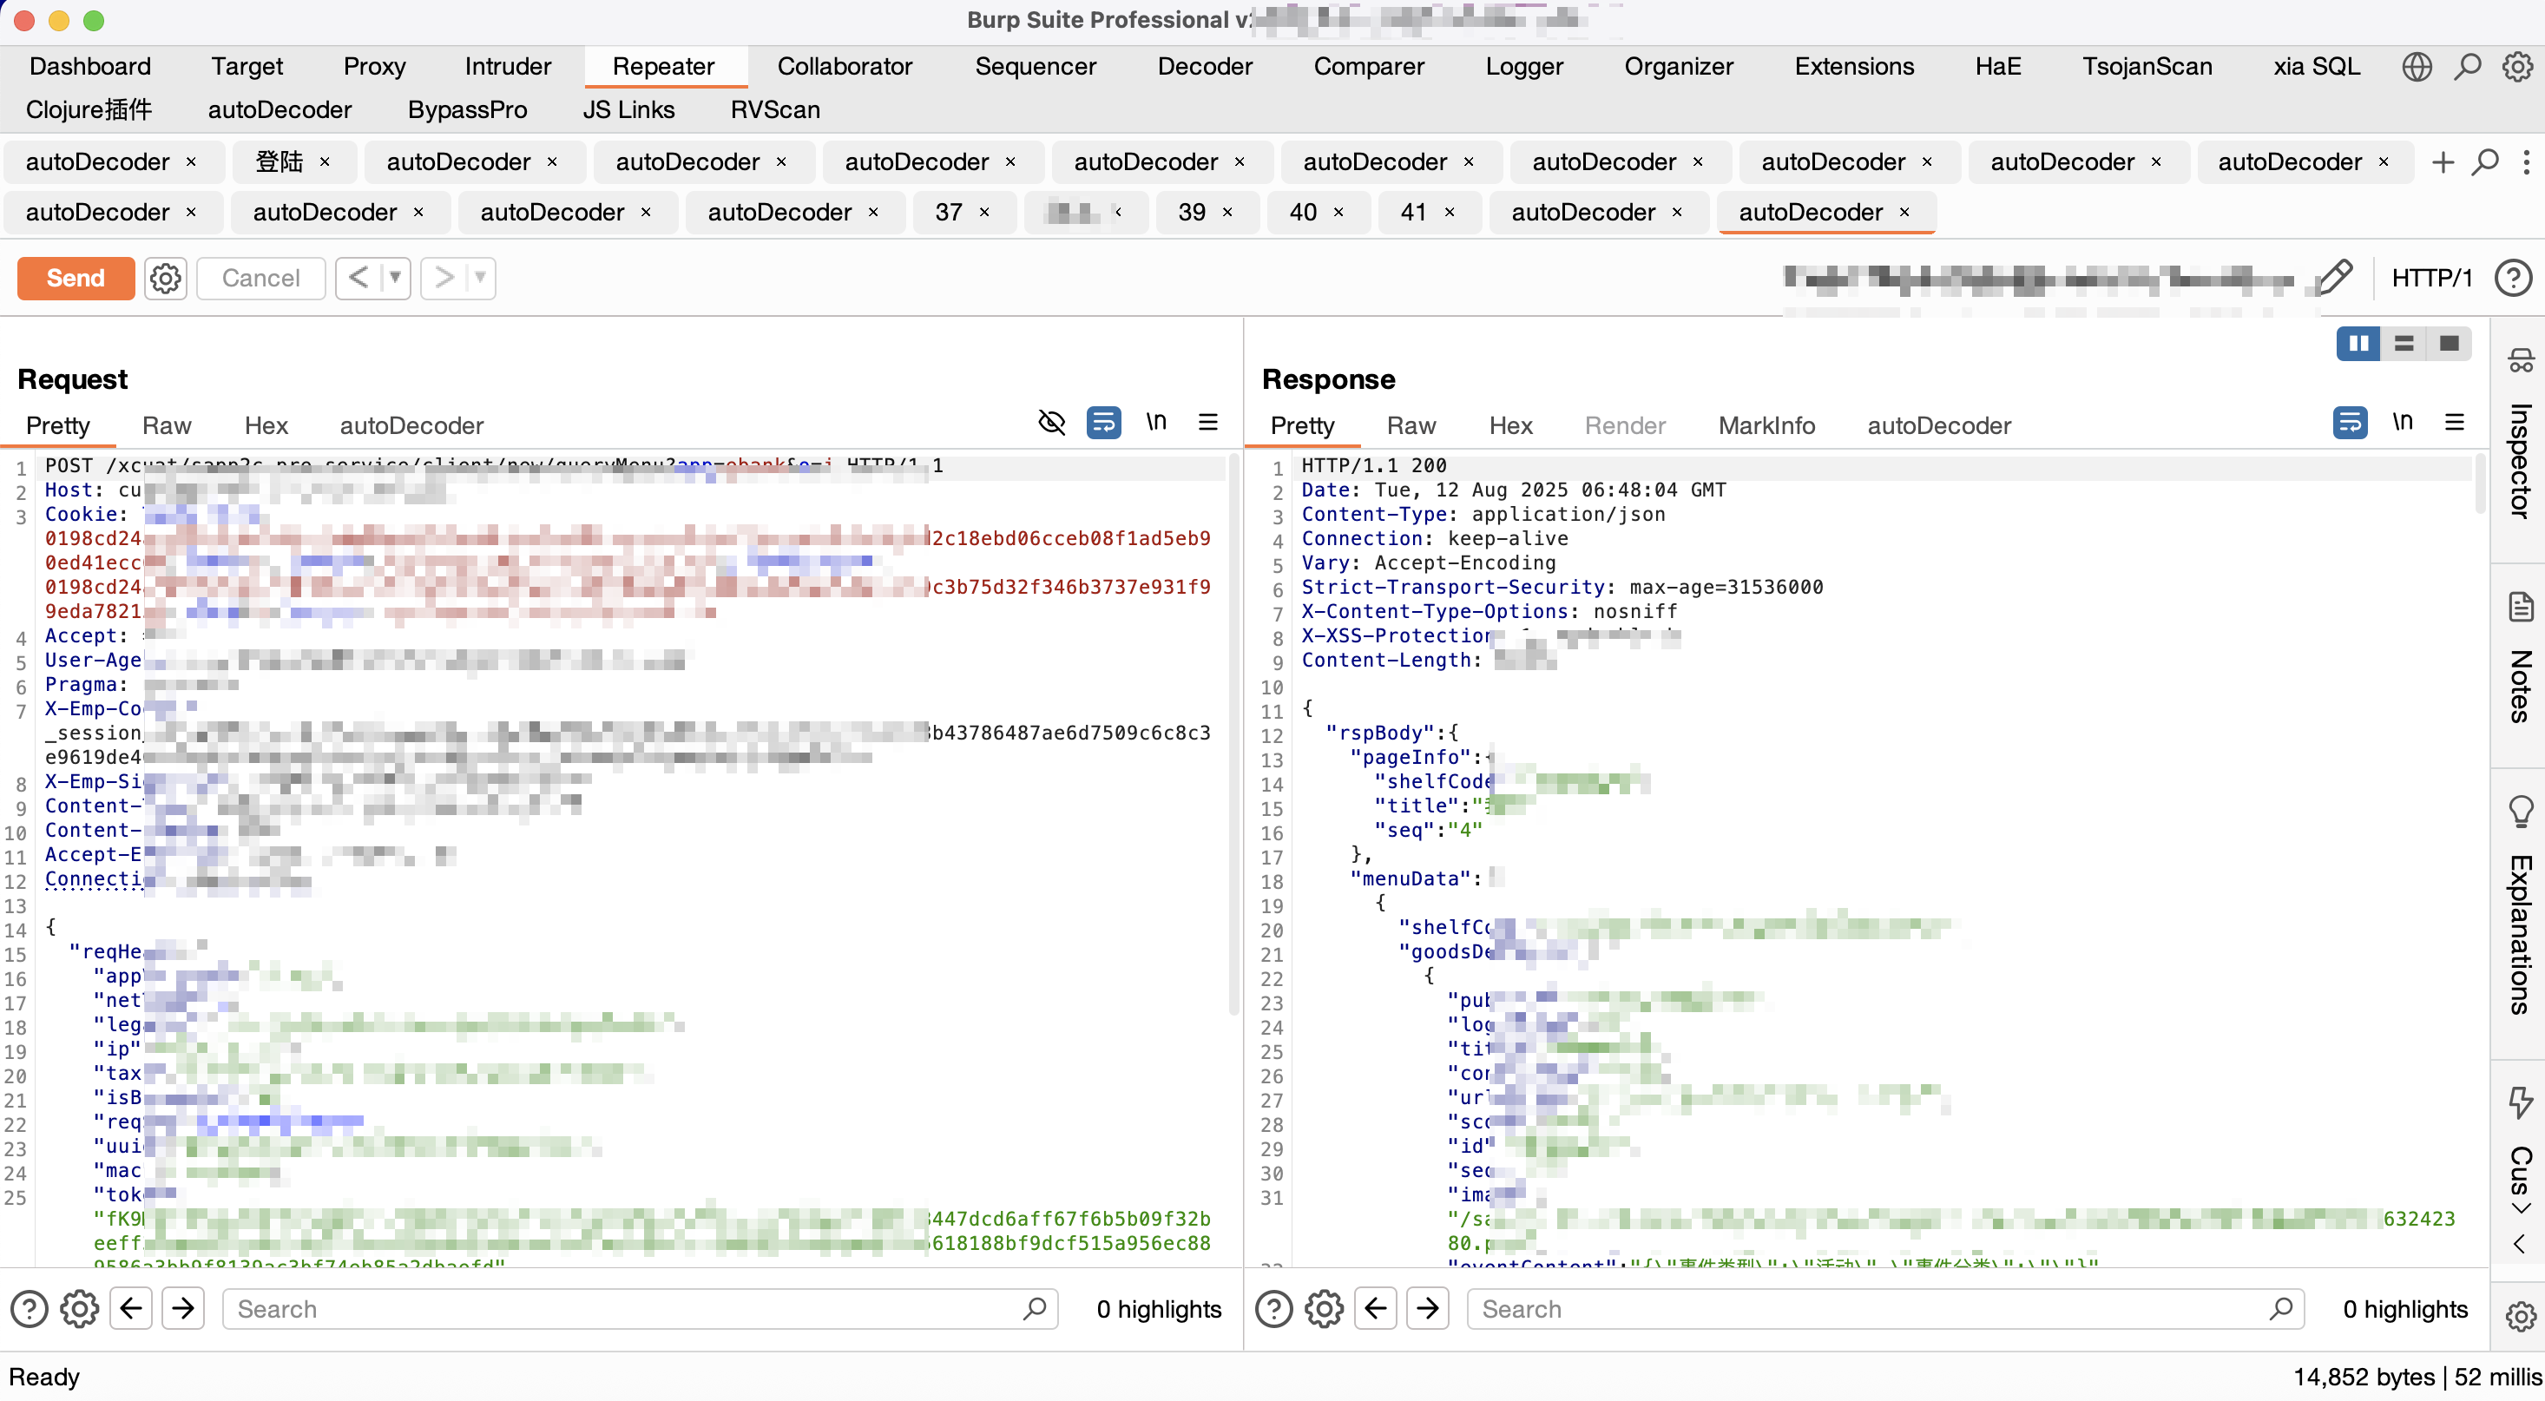The image size is (2545, 1401).
Task: Click the HTTP/1 protocol label
Action: click(2430, 279)
